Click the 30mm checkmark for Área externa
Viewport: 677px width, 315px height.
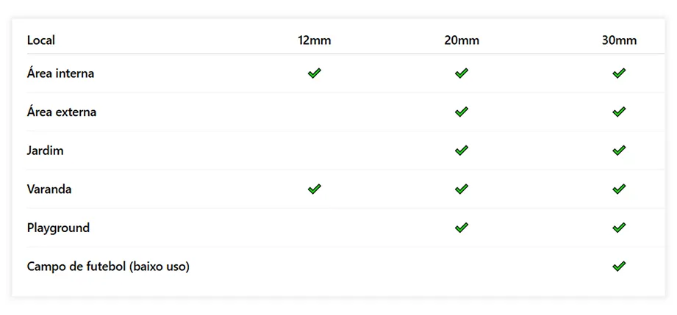click(x=619, y=112)
